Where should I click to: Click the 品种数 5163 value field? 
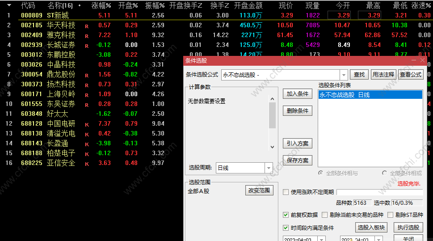(x=362, y=203)
